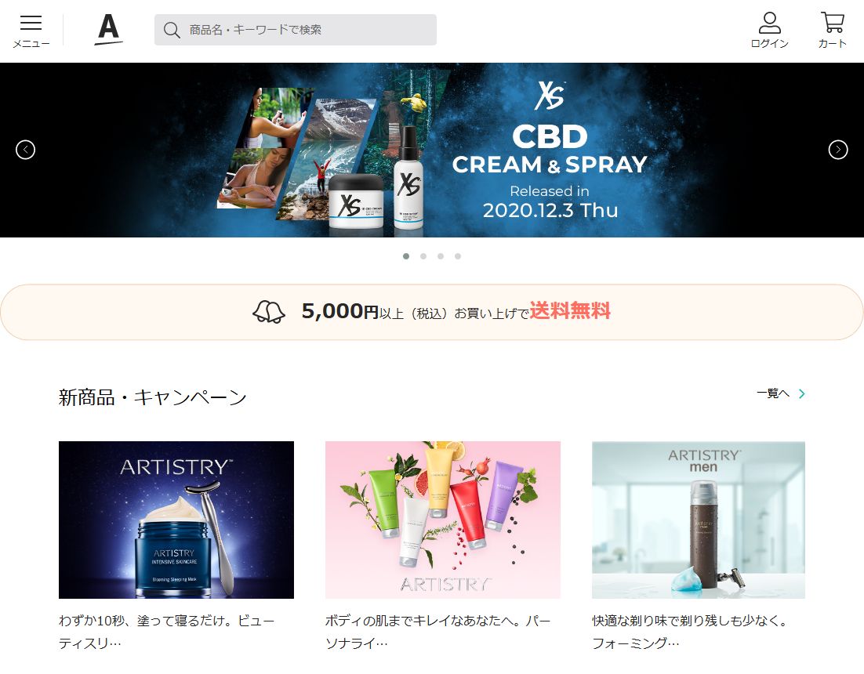Select the third carousel dot indicator
The width and height of the screenshot is (864, 674).
(441, 256)
